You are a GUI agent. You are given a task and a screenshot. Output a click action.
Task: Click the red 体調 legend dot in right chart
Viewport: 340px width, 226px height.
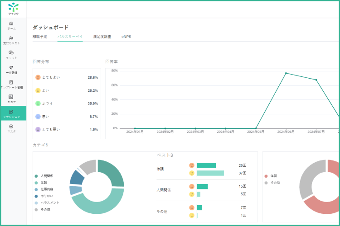pos(266,176)
